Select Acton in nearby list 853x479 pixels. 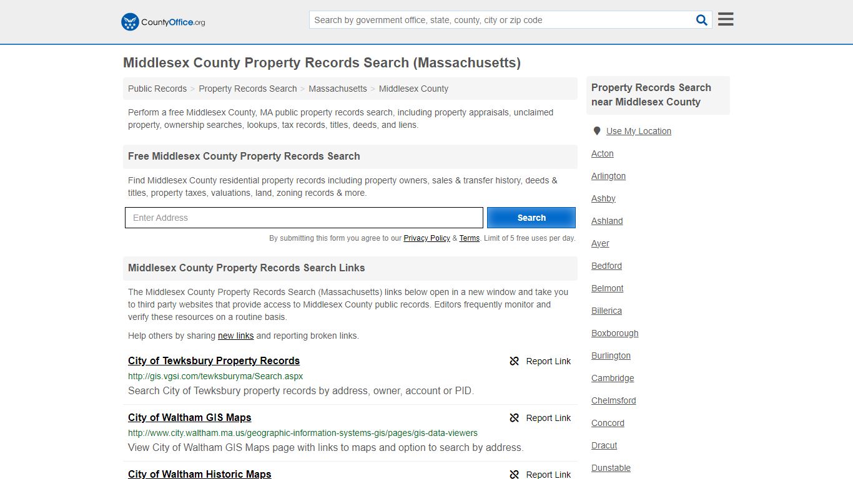click(603, 153)
